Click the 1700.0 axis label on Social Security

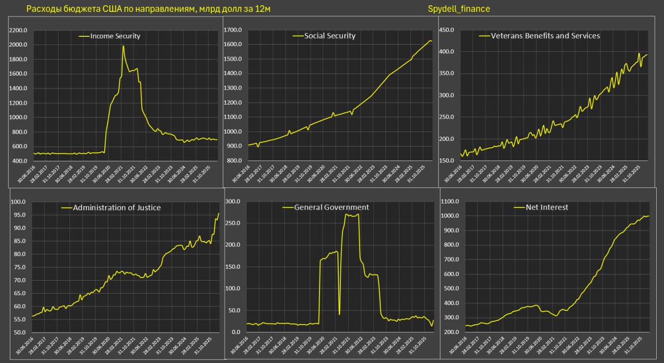coord(233,30)
